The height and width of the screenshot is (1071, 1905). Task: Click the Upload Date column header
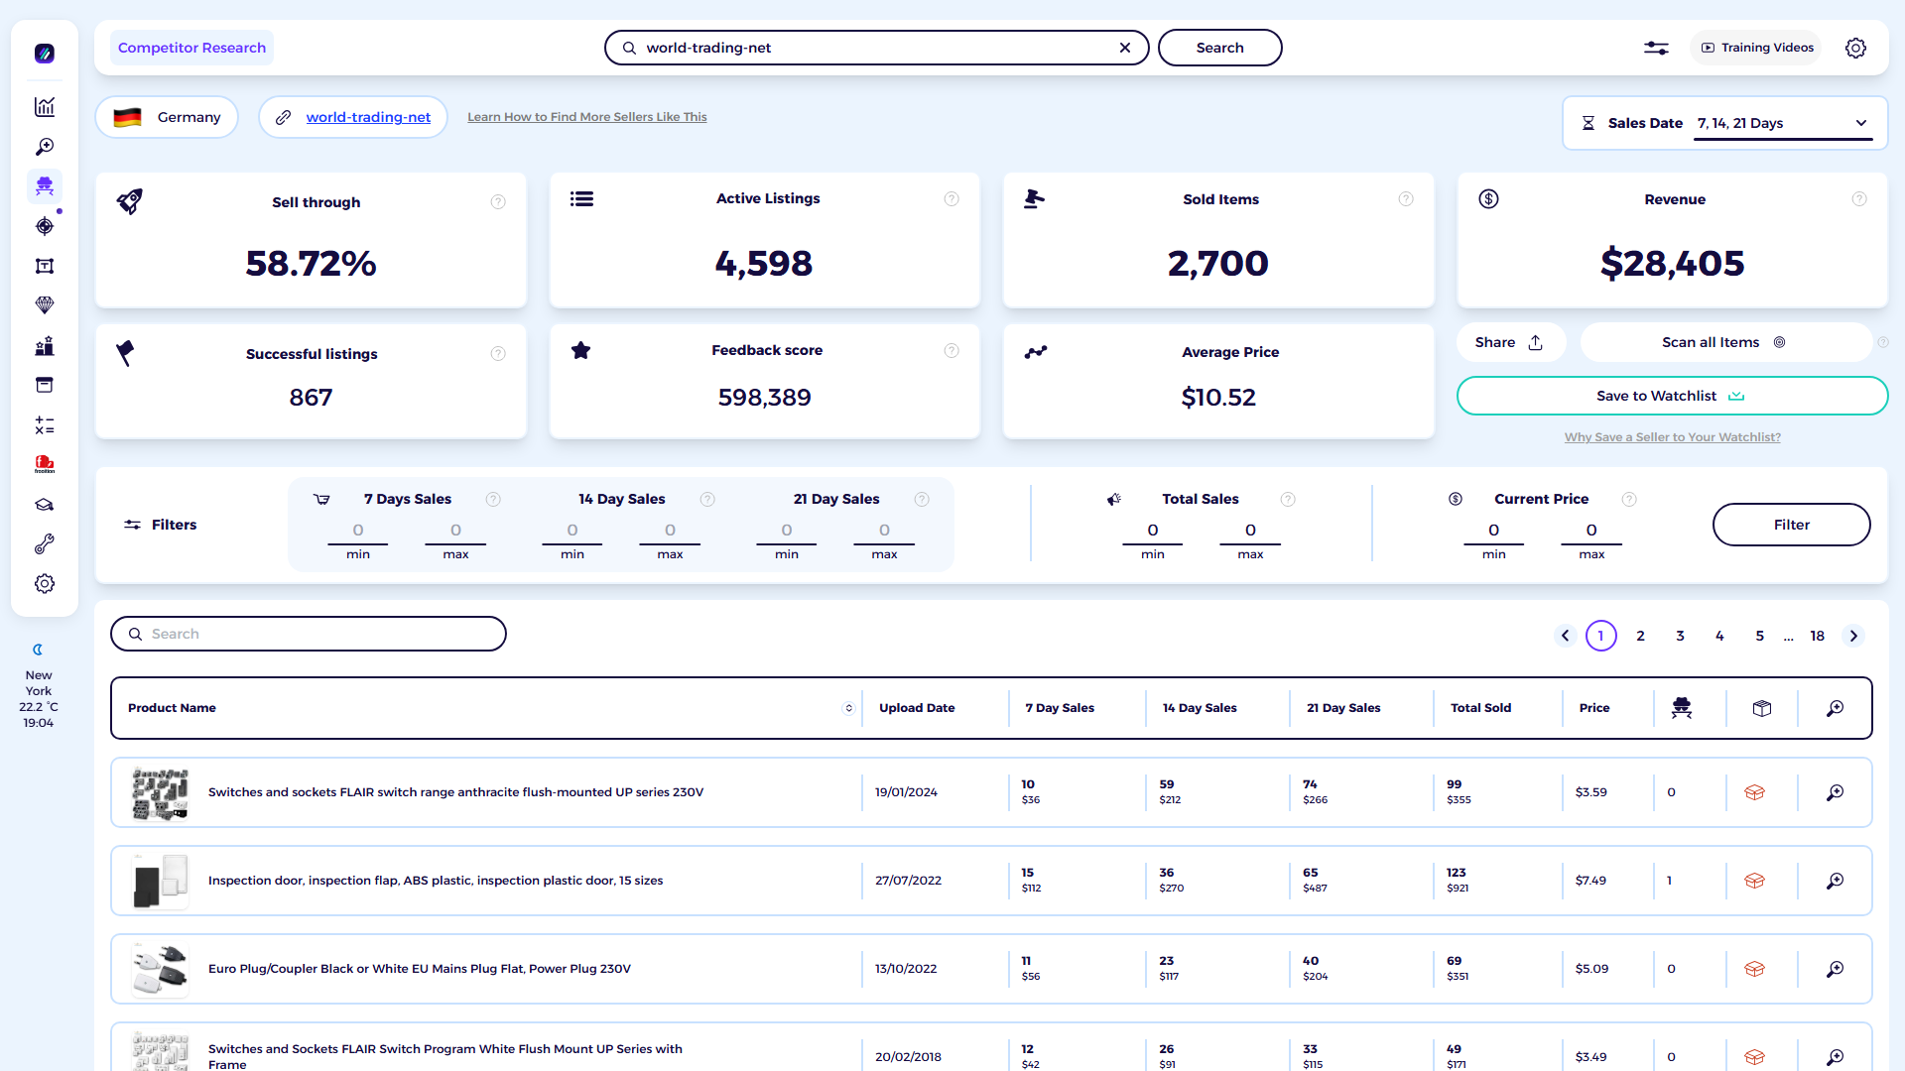tap(917, 708)
